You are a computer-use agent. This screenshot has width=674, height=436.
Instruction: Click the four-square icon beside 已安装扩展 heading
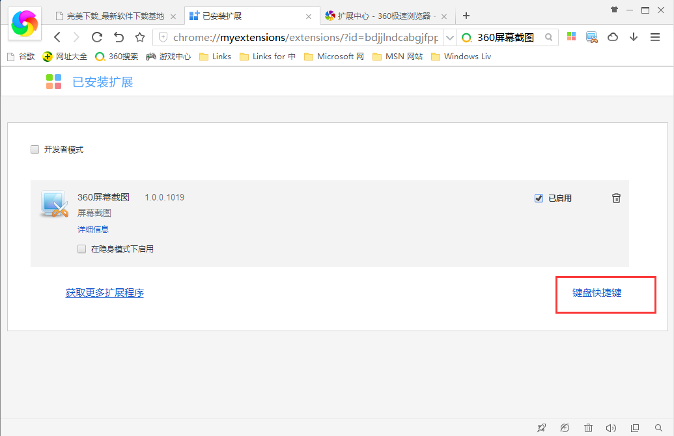click(x=54, y=81)
